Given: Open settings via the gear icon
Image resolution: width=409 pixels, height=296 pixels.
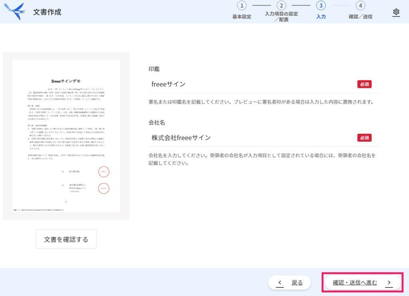Looking at the screenshot, I should point(396,12).
